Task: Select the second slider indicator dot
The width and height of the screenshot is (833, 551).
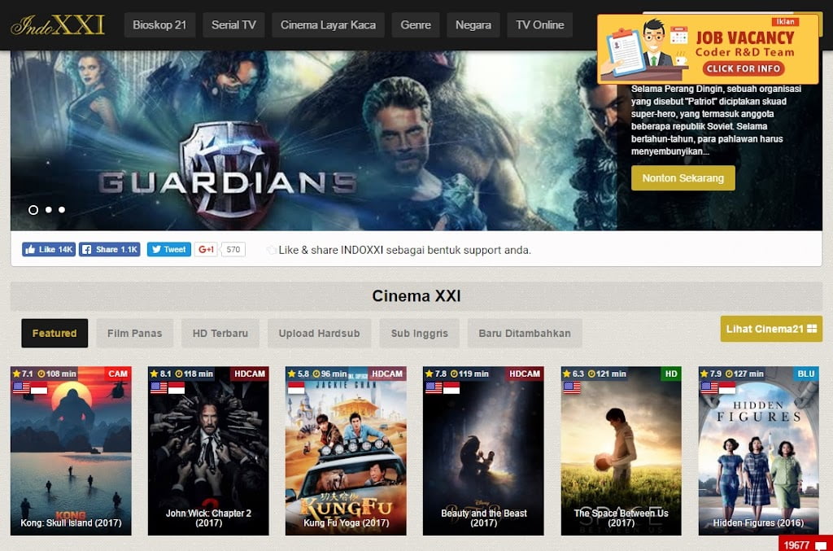Action: click(48, 210)
